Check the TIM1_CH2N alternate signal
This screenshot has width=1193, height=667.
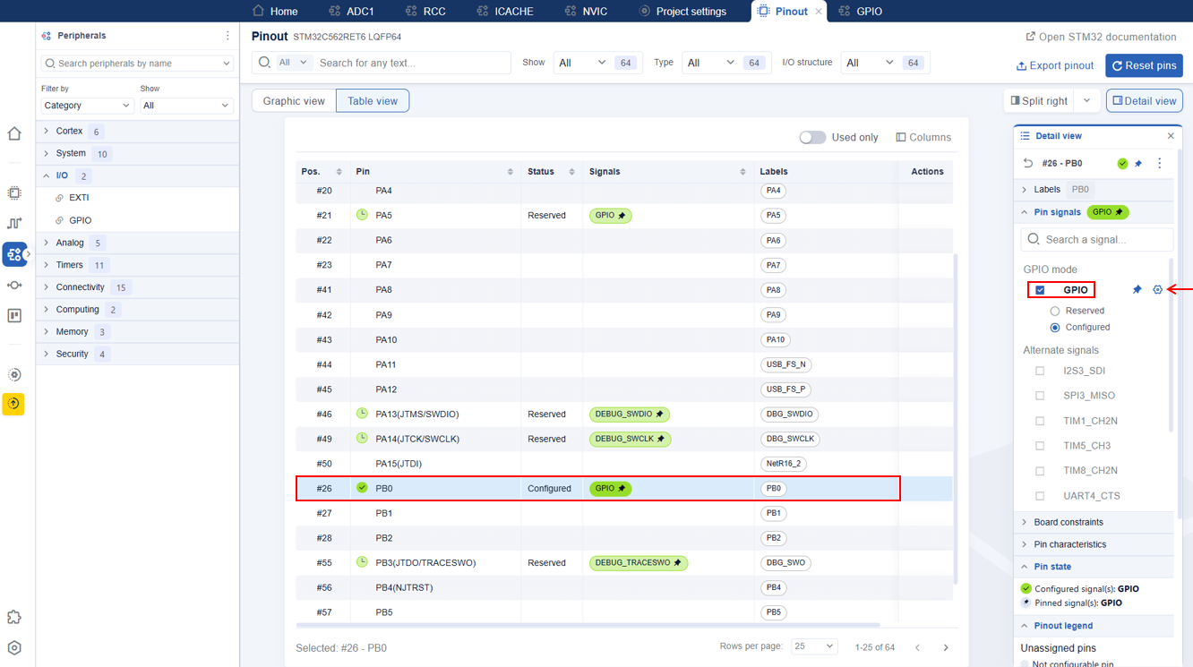point(1040,421)
